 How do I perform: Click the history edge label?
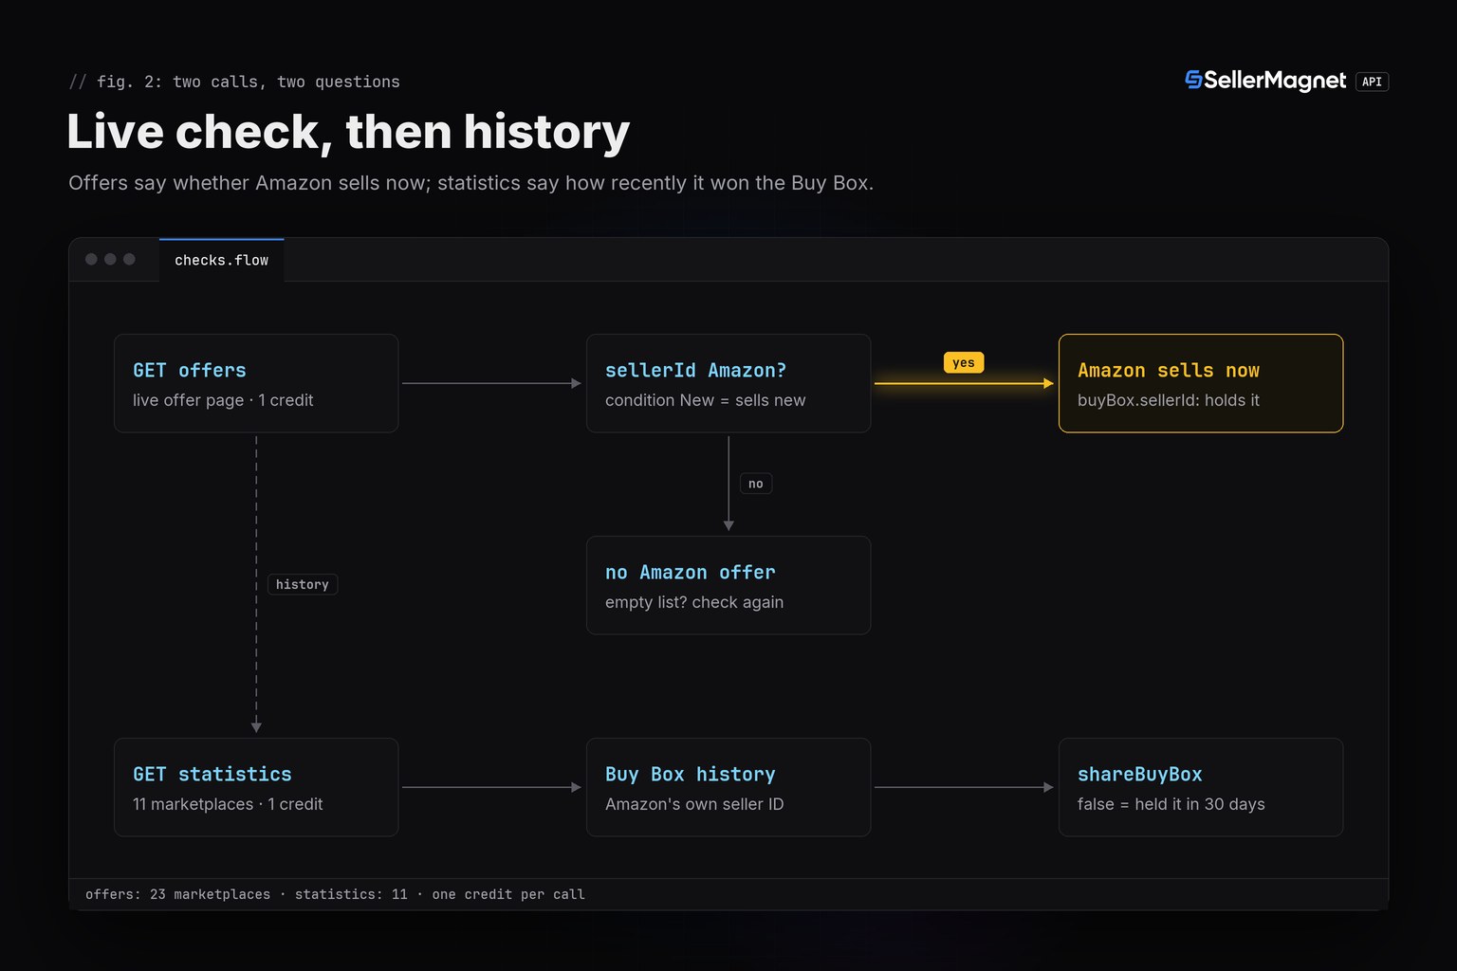303,584
